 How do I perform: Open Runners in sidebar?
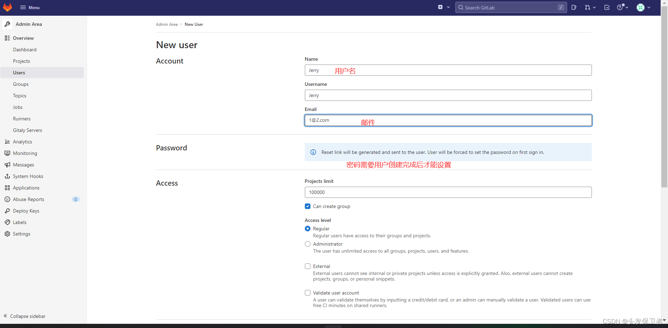pyautogui.click(x=22, y=119)
